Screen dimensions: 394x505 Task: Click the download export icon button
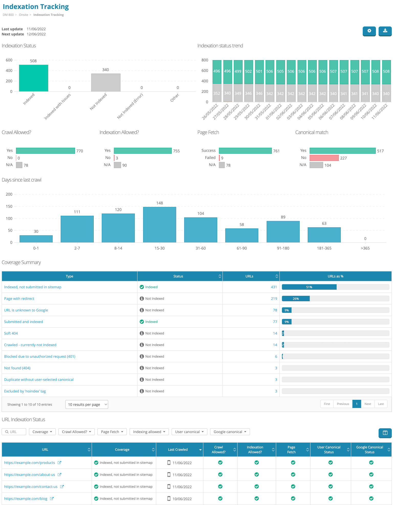click(385, 31)
